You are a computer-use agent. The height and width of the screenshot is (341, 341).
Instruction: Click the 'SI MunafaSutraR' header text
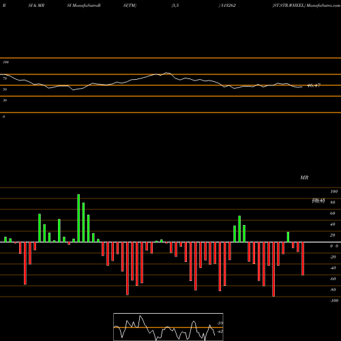click(x=84, y=5)
